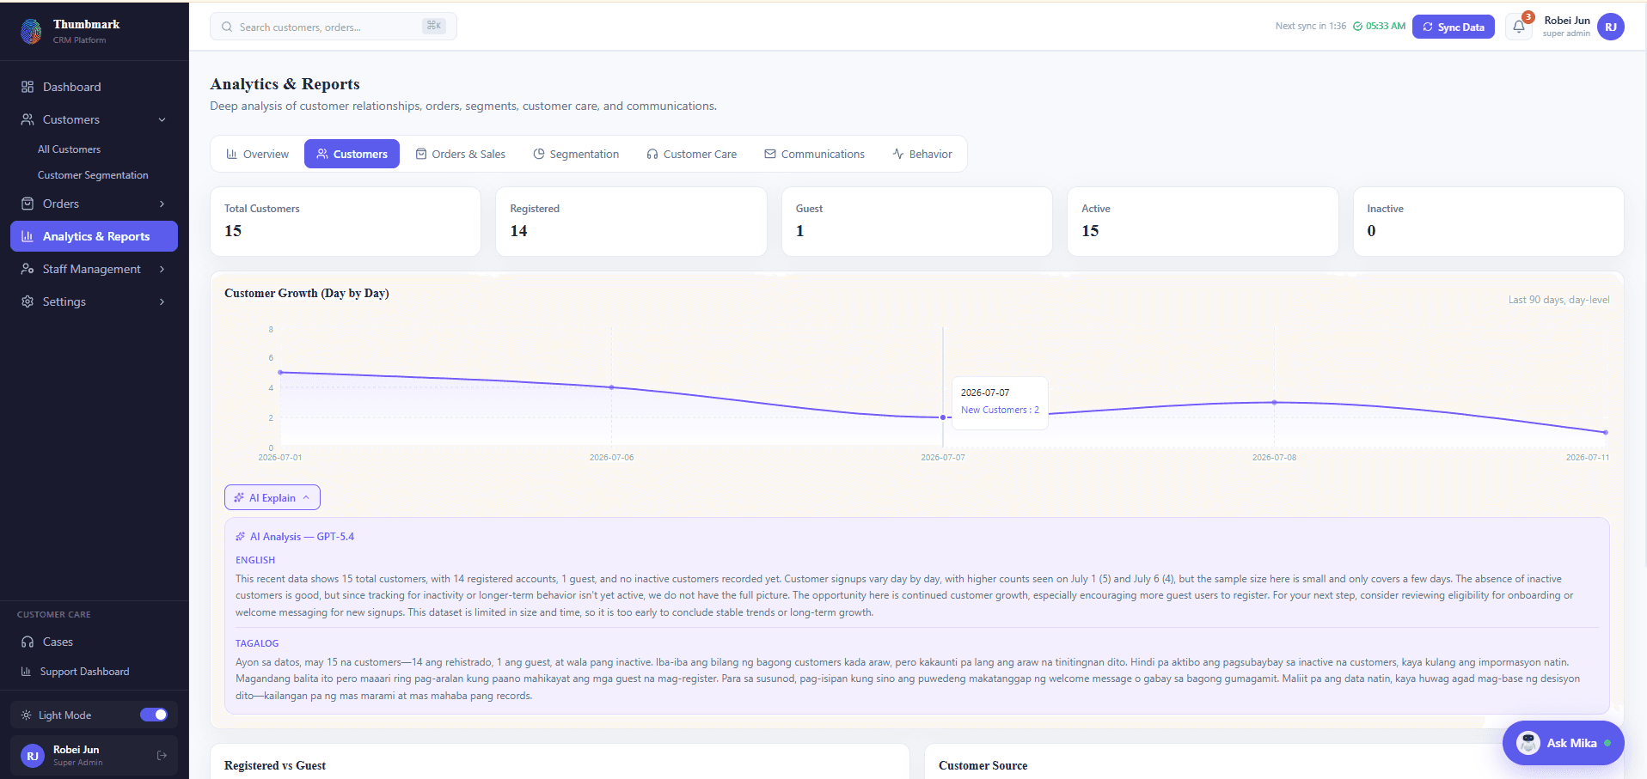Expand the Settings sidebar chevron
Screen dimensions: 1647x779
click(162, 301)
